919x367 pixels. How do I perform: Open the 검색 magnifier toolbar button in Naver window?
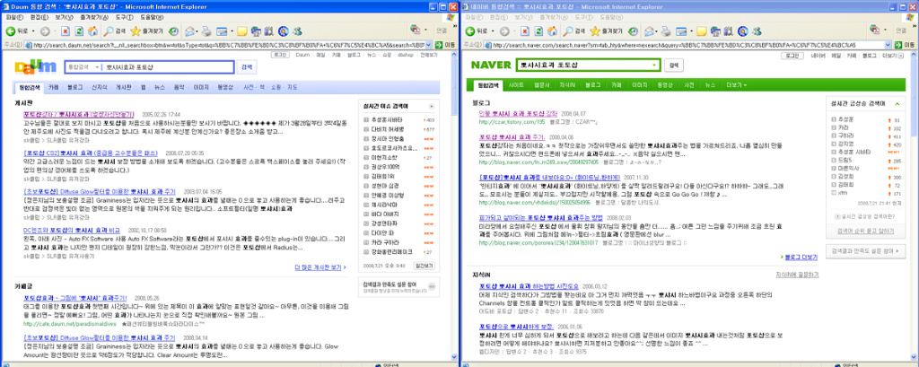[x=573, y=31]
